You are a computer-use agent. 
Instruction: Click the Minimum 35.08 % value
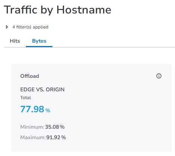(x=55, y=127)
